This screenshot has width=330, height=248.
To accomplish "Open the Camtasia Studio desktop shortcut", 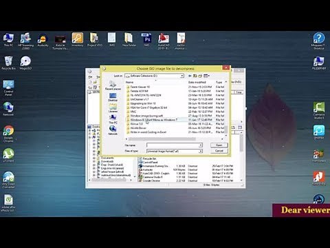I will 319,110.
